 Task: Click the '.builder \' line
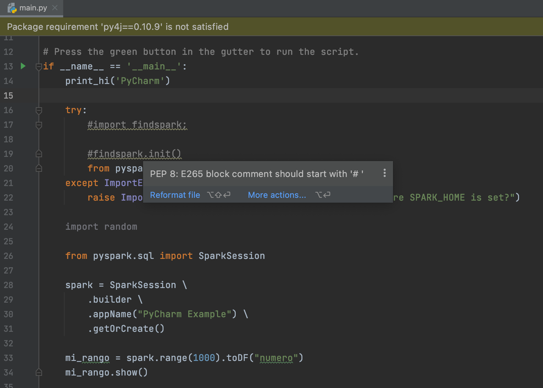click(x=115, y=300)
